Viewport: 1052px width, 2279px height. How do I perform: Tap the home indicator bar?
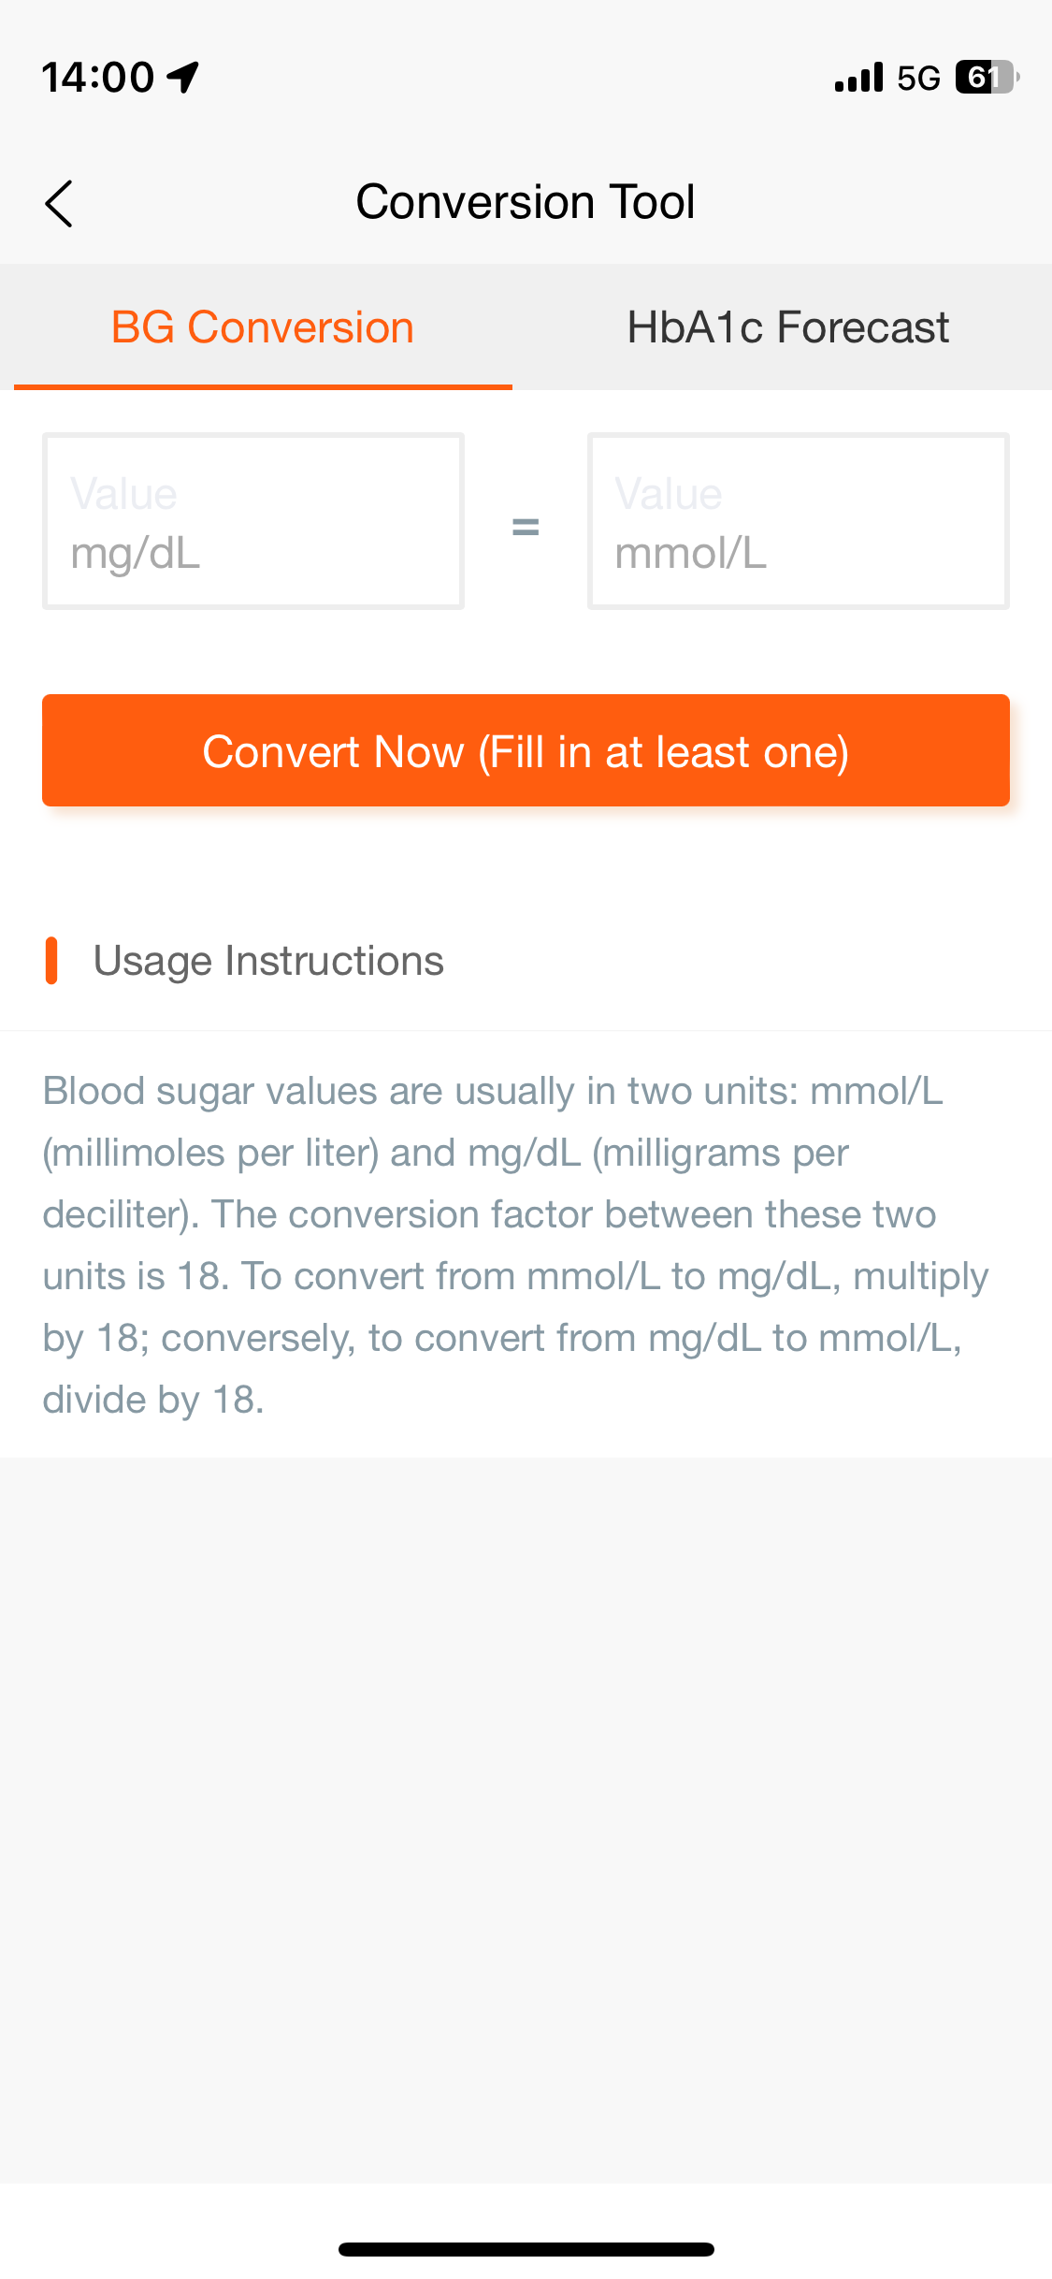[x=526, y=2249]
